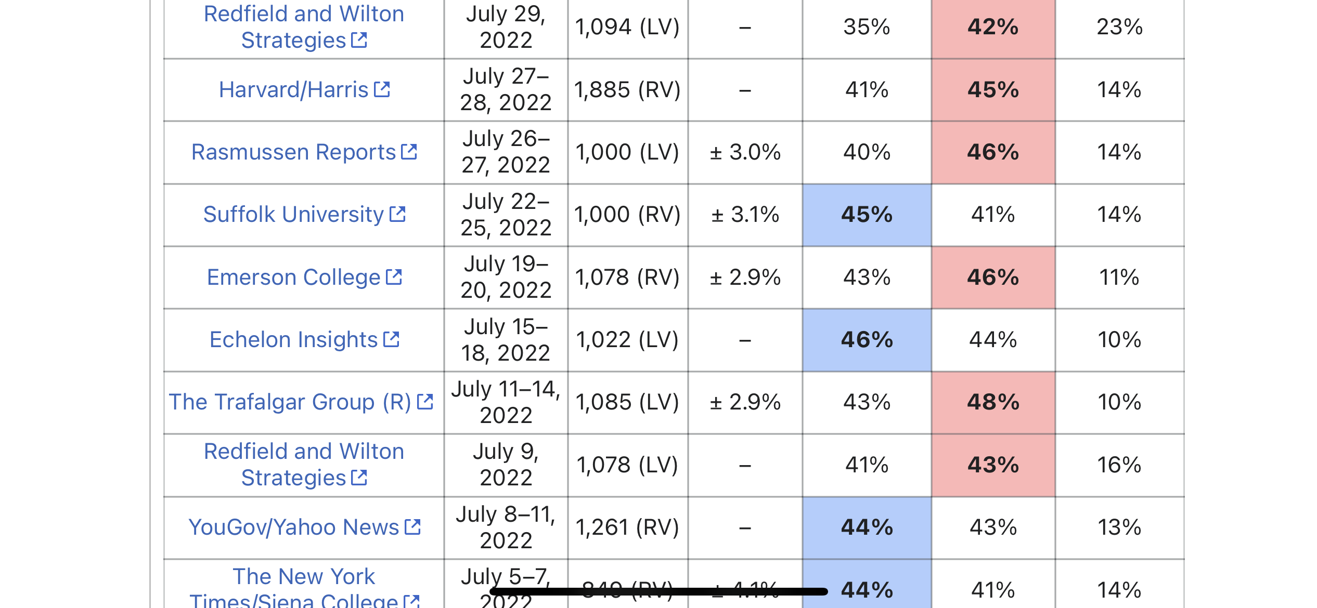1317x608 pixels.
Task: Click external link icon beside Harvard/Harris
Action: 382,89
